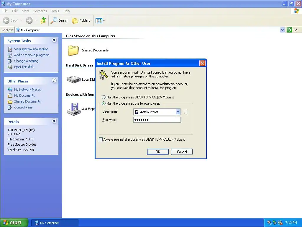Check Always run install programs as Guest

(101, 140)
